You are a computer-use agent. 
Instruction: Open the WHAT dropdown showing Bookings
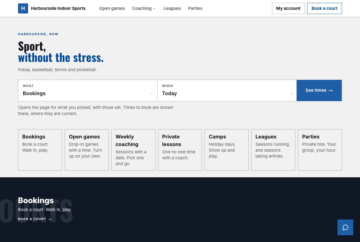(x=88, y=90)
